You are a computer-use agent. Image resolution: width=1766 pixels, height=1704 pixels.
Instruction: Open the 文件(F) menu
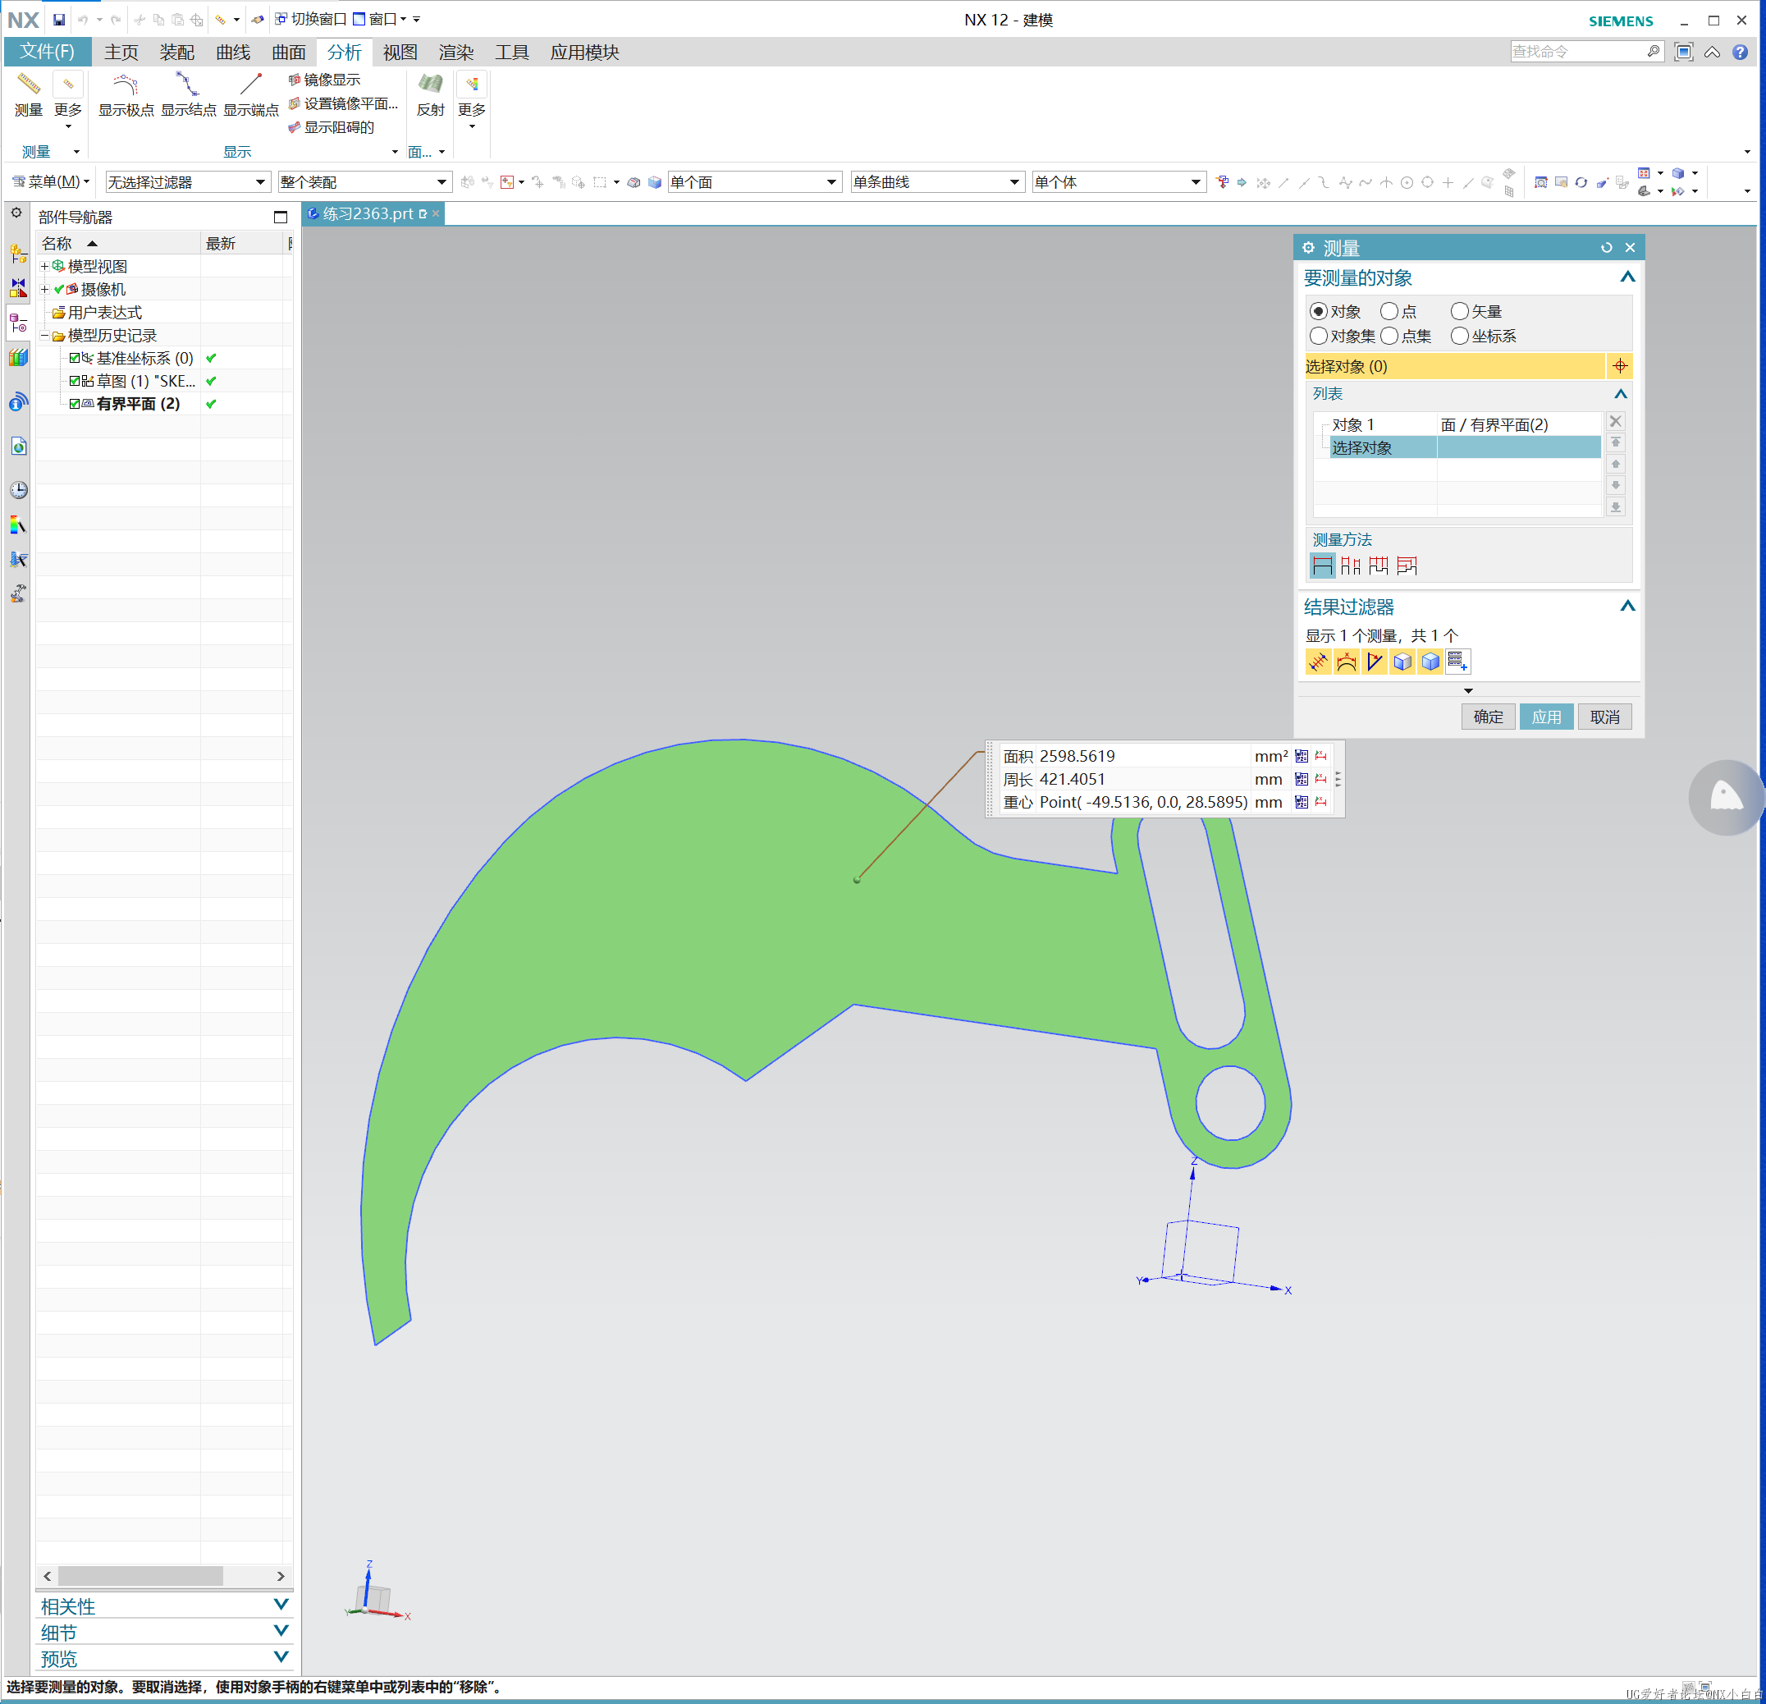tap(48, 52)
